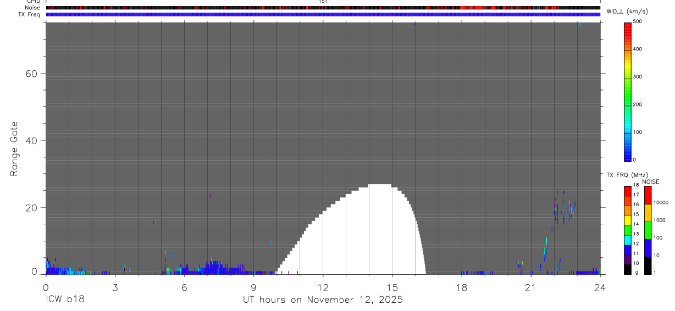The width and height of the screenshot is (675, 311).
Task: Click the 15 tick on the UT hours axis
Action: (x=392, y=287)
